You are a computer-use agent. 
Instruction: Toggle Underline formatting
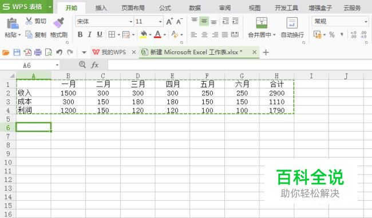pyautogui.click(x=100, y=35)
